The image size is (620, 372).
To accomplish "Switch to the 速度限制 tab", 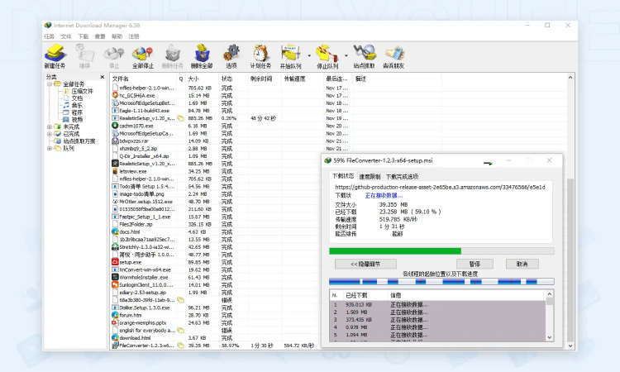I will tap(370, 177).
